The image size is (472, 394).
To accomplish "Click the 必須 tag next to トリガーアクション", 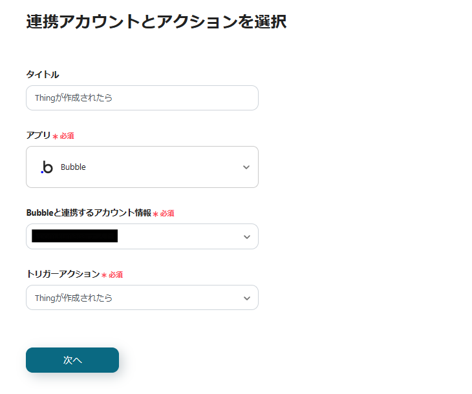I will pos(116,275).
